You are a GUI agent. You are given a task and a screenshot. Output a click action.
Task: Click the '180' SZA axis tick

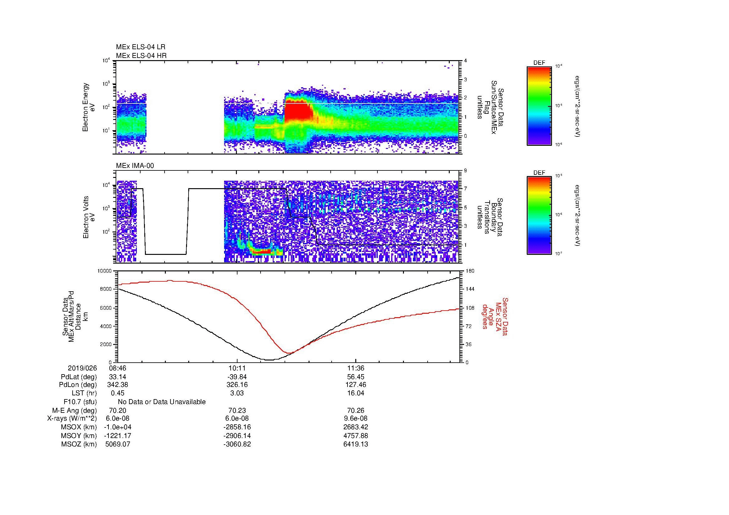470,271
